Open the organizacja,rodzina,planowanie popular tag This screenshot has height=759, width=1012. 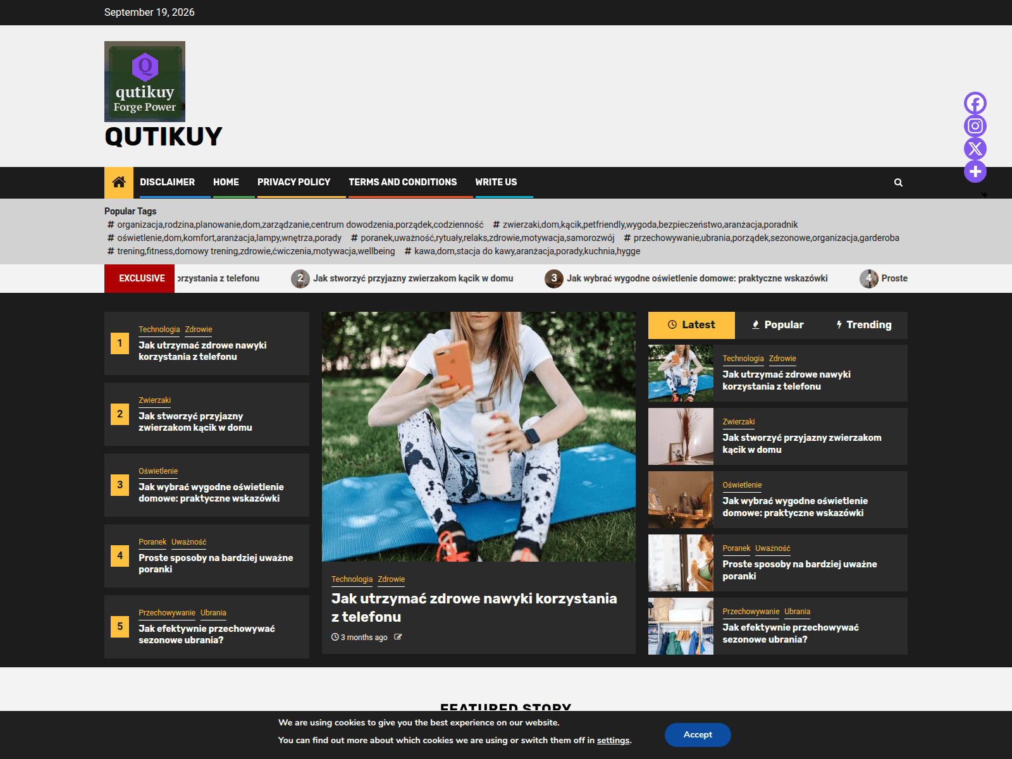(295, 225)
